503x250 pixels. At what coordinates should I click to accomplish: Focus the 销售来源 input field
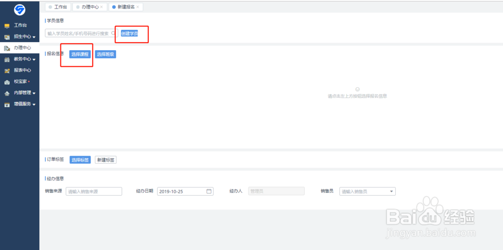coord(94,191)
